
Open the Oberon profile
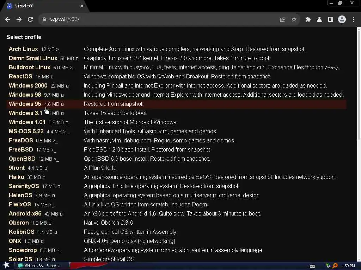[x=19, y=223]
